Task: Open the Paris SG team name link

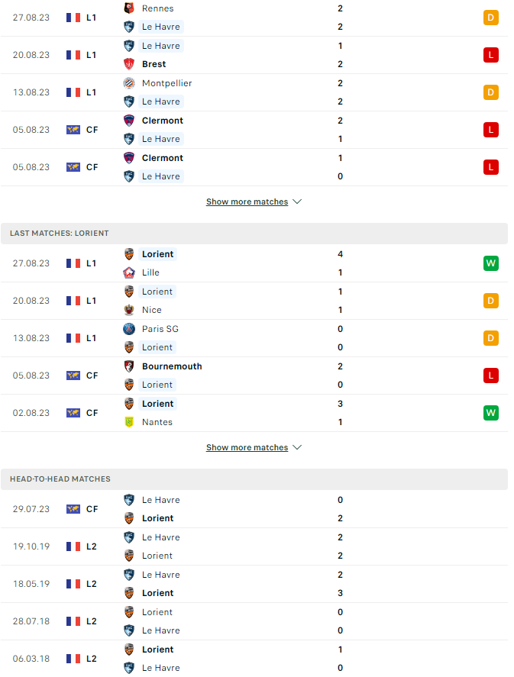Action: (161, 329)
